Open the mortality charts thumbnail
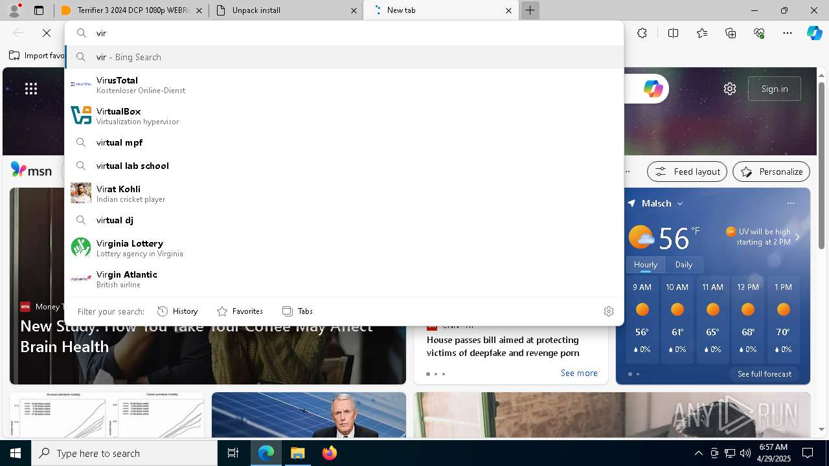This screenshot has width=829, height=466. [107, 415]
